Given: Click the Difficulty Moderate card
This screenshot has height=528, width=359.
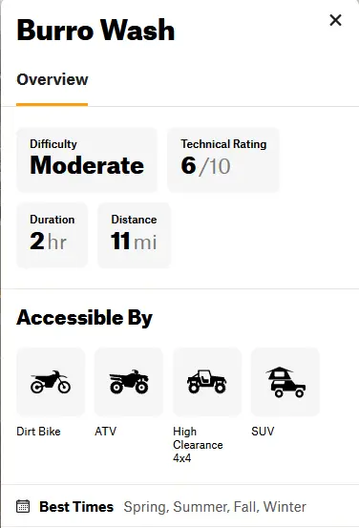Looking at the screenshot, I should 87,160.
